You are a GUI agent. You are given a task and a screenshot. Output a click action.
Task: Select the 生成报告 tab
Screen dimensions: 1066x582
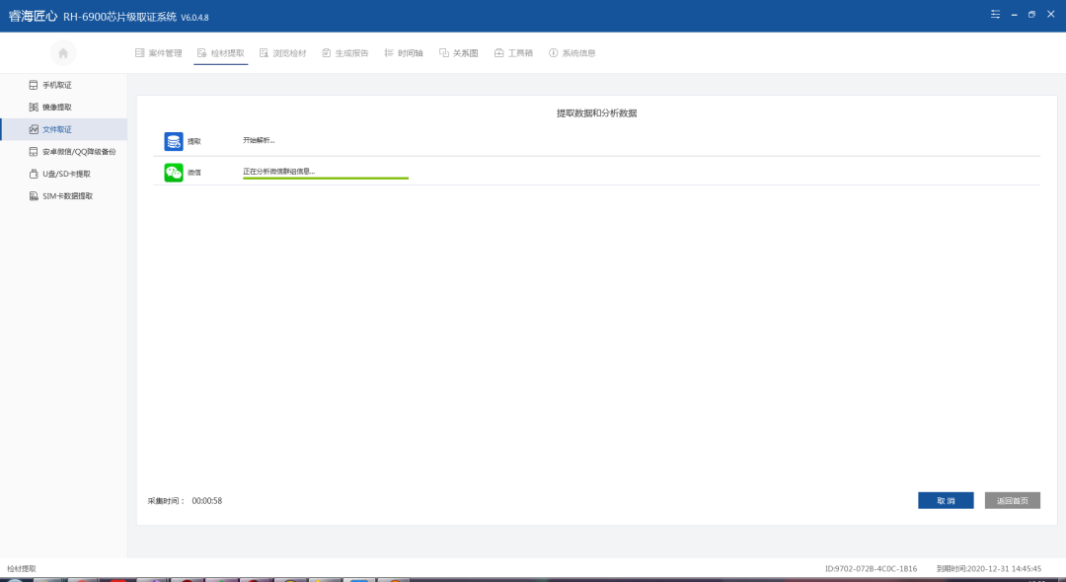[345, 53]
